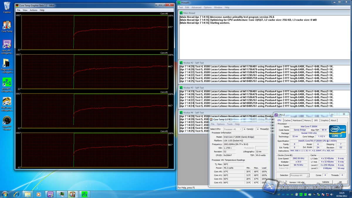The image size is (352, 198).
Task: Click the Intel Core i7 logo in CPU-Z
Action: coord(337,131)
